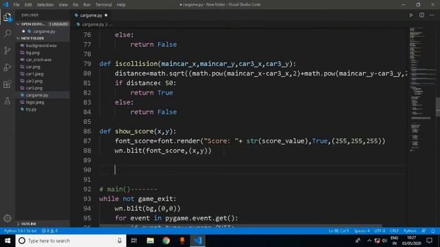Click the cargame.py breadcrumb path

point(93,25)
